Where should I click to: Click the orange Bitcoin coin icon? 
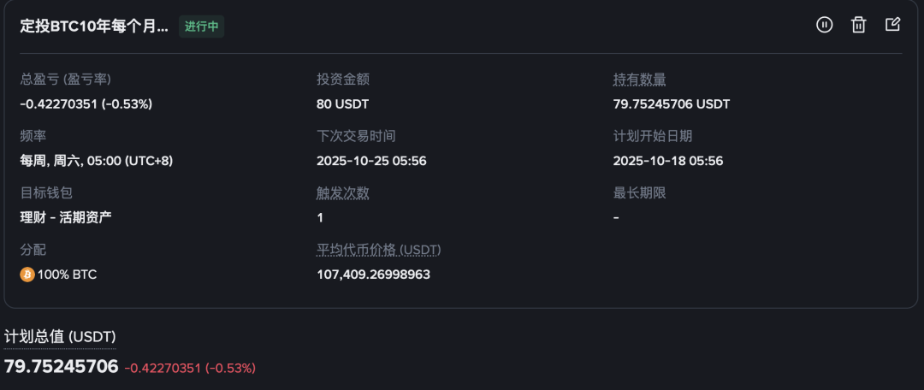point(27,275)
